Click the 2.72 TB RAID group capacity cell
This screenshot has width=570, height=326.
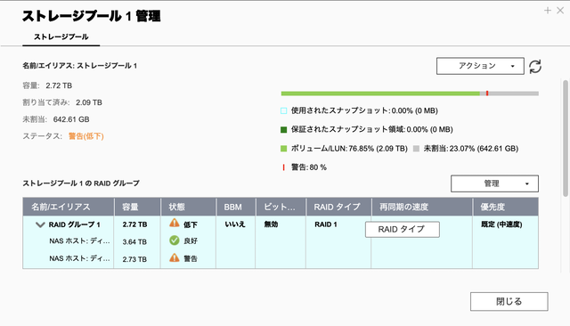click(x=134, y=224)
